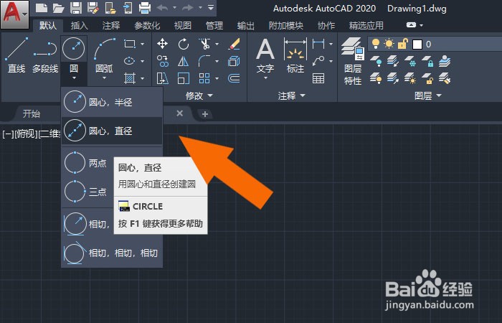Open the 注释 ribbon tab

111,25
